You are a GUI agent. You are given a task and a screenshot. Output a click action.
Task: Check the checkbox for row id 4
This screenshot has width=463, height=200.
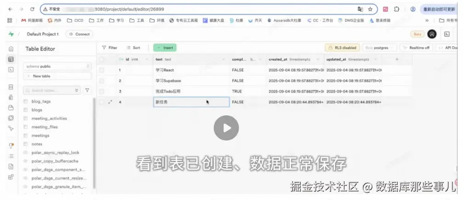(102, 102)
